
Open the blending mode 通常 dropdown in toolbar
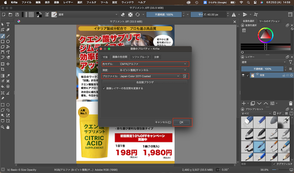tap(88, 14)
